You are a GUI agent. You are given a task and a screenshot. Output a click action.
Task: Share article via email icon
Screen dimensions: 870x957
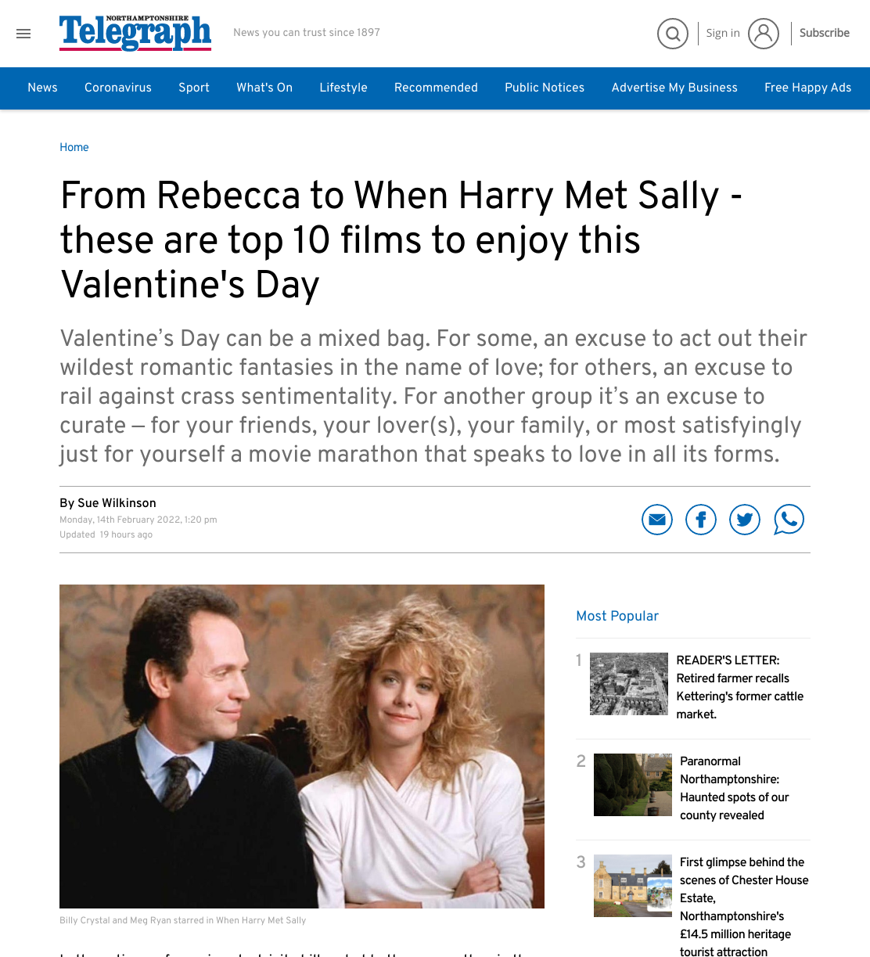tap(657, 520)
